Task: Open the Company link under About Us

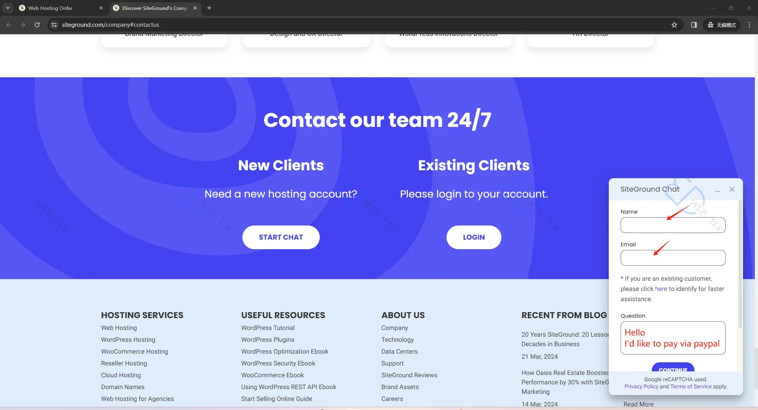Action: point(394,328)
